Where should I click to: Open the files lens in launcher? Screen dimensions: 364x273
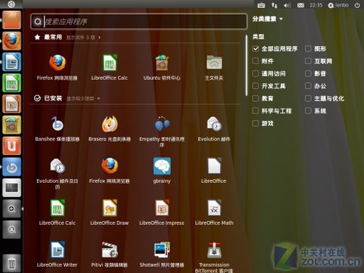pos(12,229)
